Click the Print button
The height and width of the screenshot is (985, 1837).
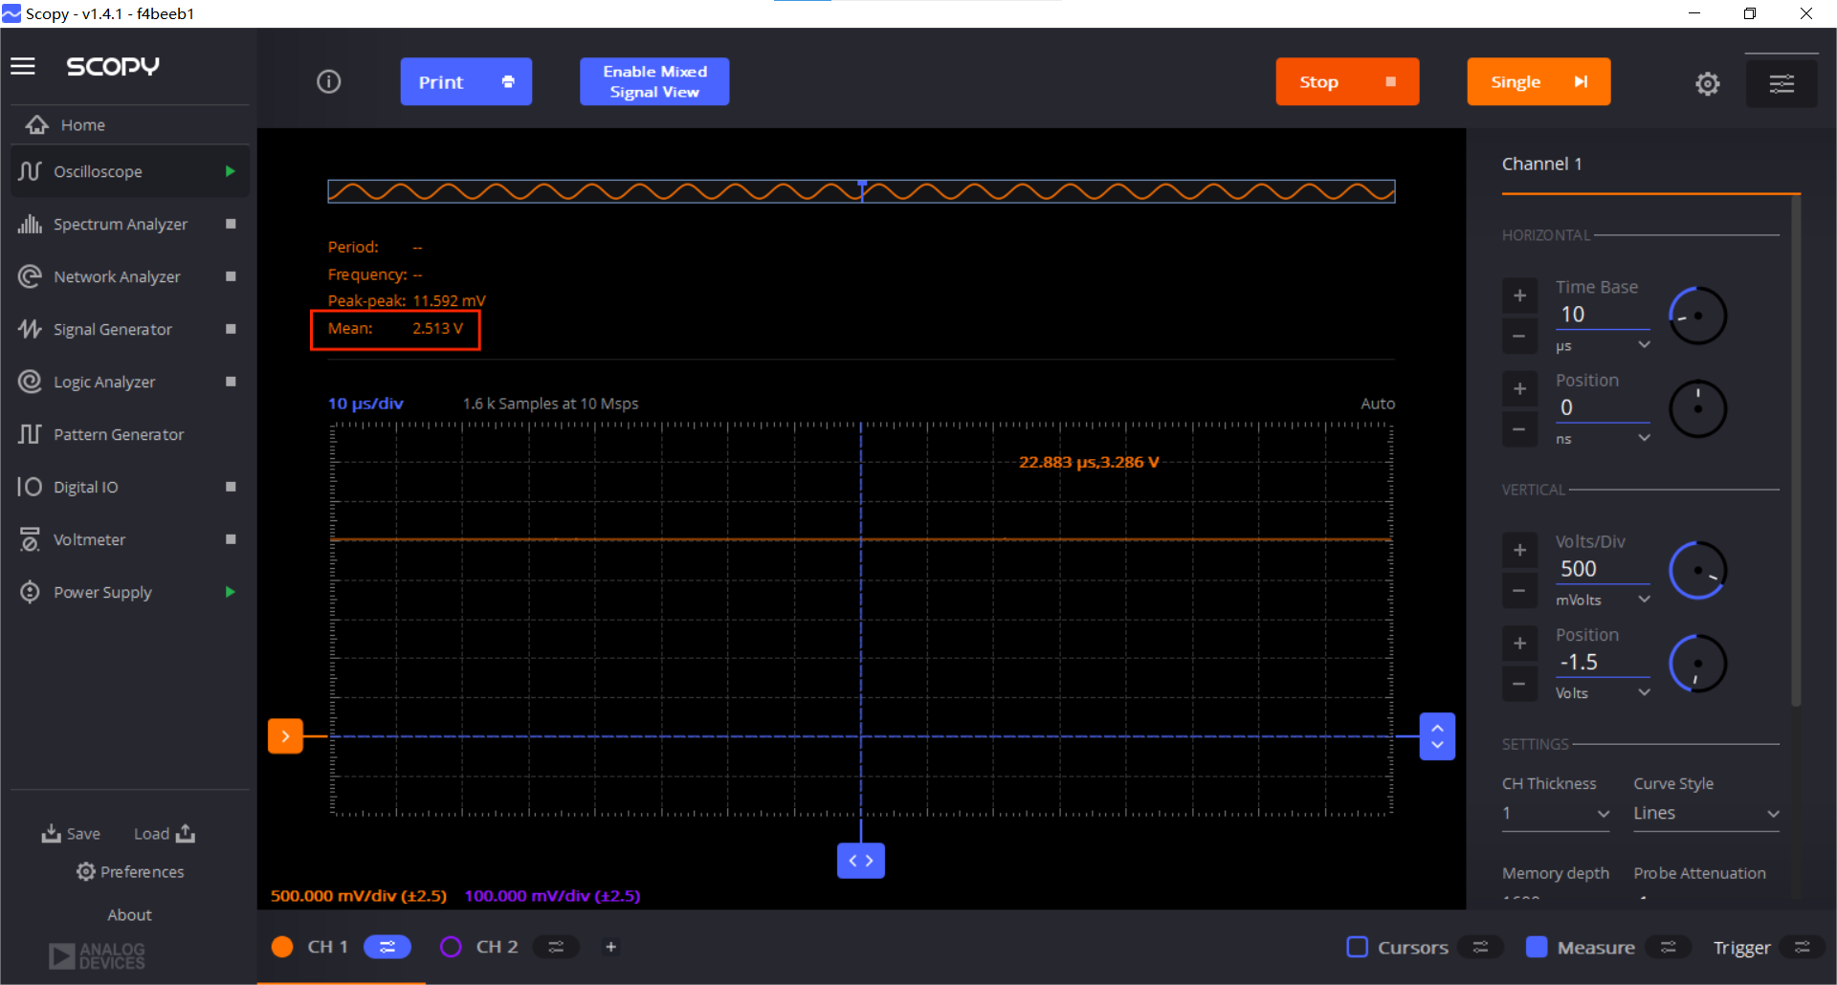coord(466,82)
